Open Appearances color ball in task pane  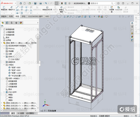pyautogui.click(x=132, y=37)
